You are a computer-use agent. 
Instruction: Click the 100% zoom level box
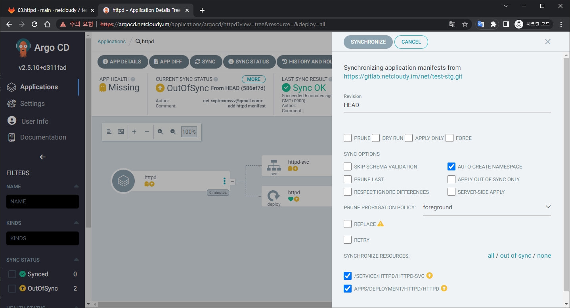[x=189, y=132]
